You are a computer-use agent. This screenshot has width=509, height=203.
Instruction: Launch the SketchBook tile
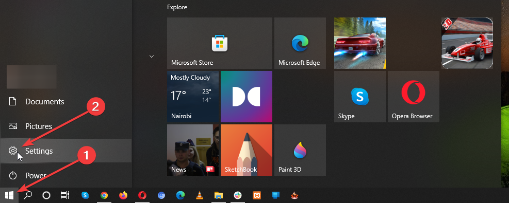247,150
